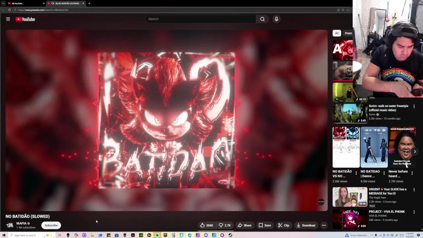Viewport: 423px width, 238px height.
Task: Open File Explorer from the taskbar
Action: [x=92, y=235]
